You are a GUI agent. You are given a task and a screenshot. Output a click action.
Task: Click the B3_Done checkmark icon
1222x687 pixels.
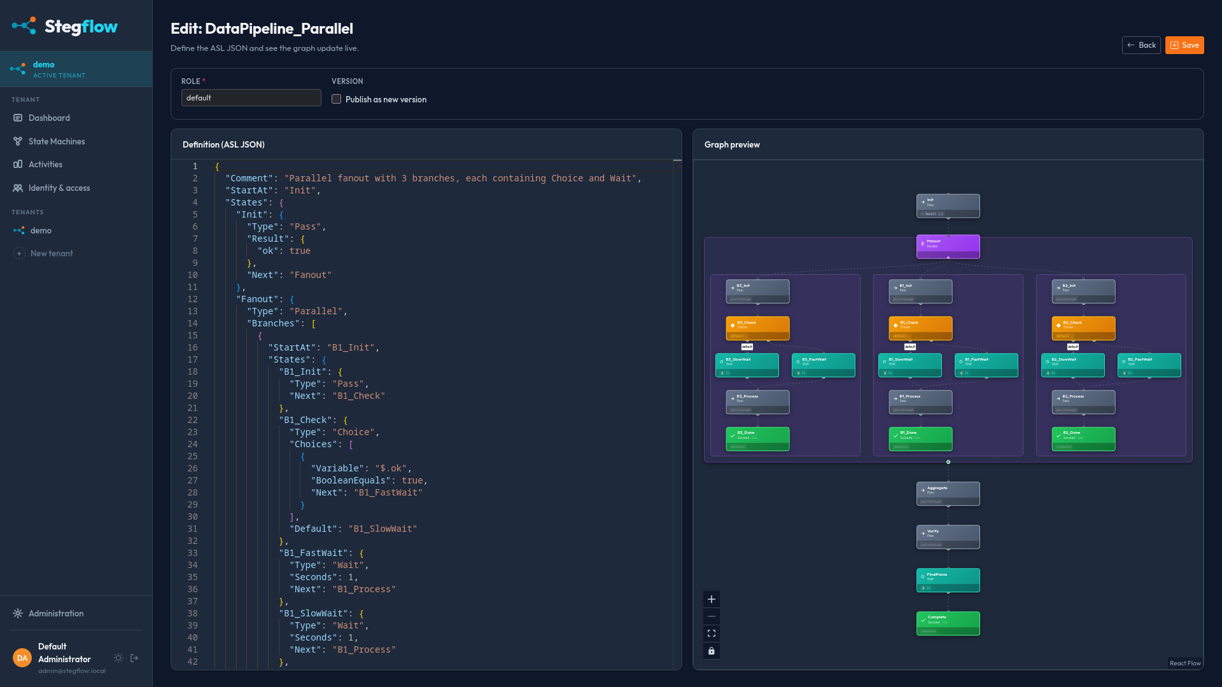pyautogui.click(x=733, y=436)
